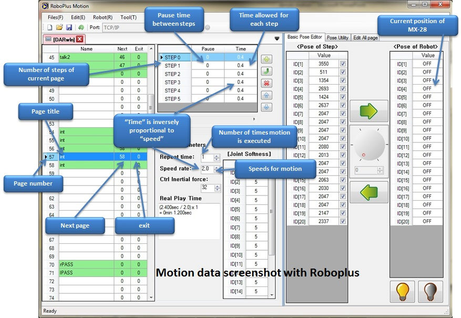Click the new file toolbar icon
The height and width of the screenshot is (318, 461).
50,27
